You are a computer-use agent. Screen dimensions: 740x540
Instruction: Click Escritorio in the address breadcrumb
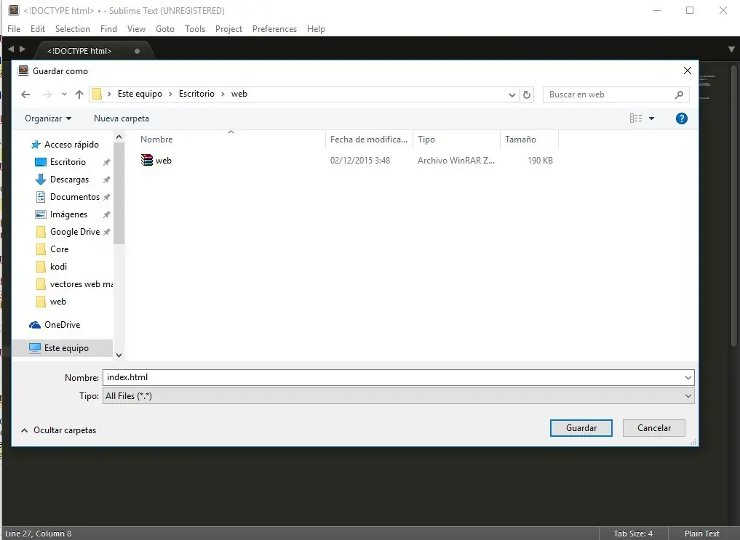pos(196,94)
